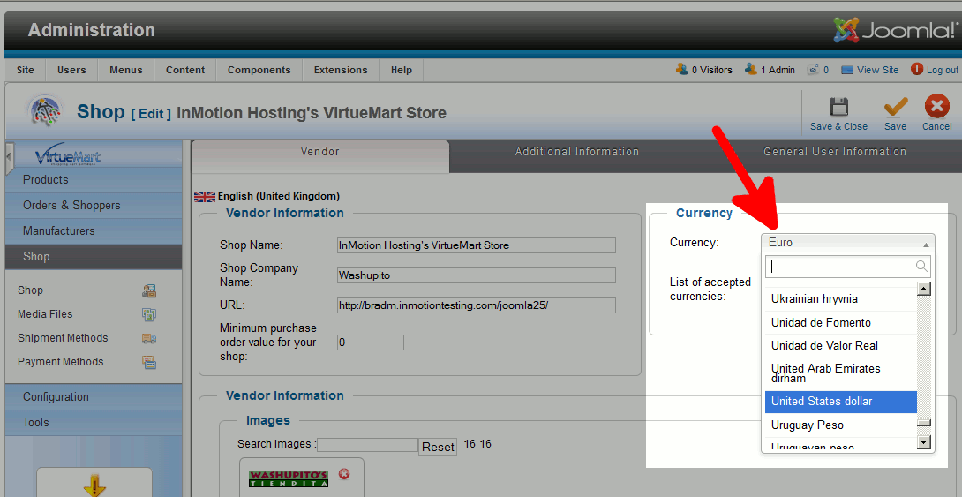Click the Minimum purchase order value field
The image size is (962, 497).
tap(371, 343)
